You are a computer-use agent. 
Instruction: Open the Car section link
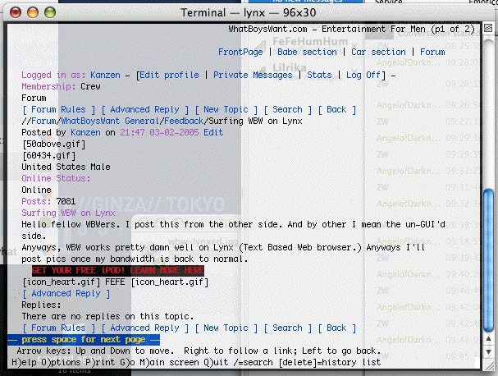[x=378, y=52]
